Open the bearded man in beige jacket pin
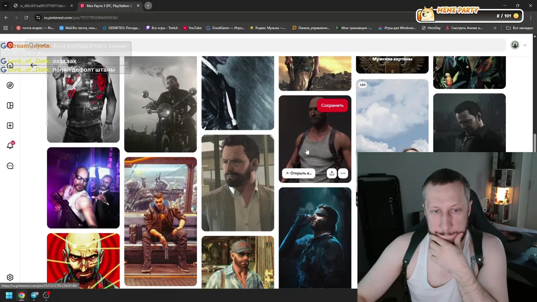Image resolution: width=537 pixels, height=302 pixels. point(237,183)
